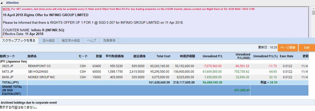Click the 数量 column header
The width and height of the screenshot is (315, 111).
coord(99,56)
